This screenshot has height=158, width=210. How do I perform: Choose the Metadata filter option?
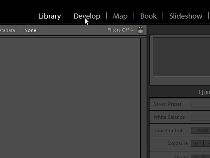(8, 30)
